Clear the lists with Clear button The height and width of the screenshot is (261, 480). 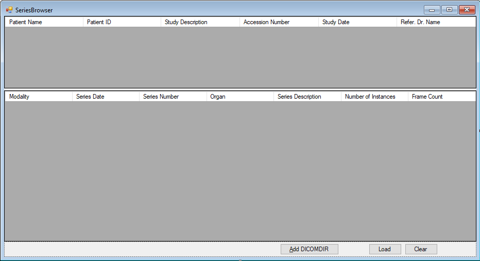(x=421, y=249)
